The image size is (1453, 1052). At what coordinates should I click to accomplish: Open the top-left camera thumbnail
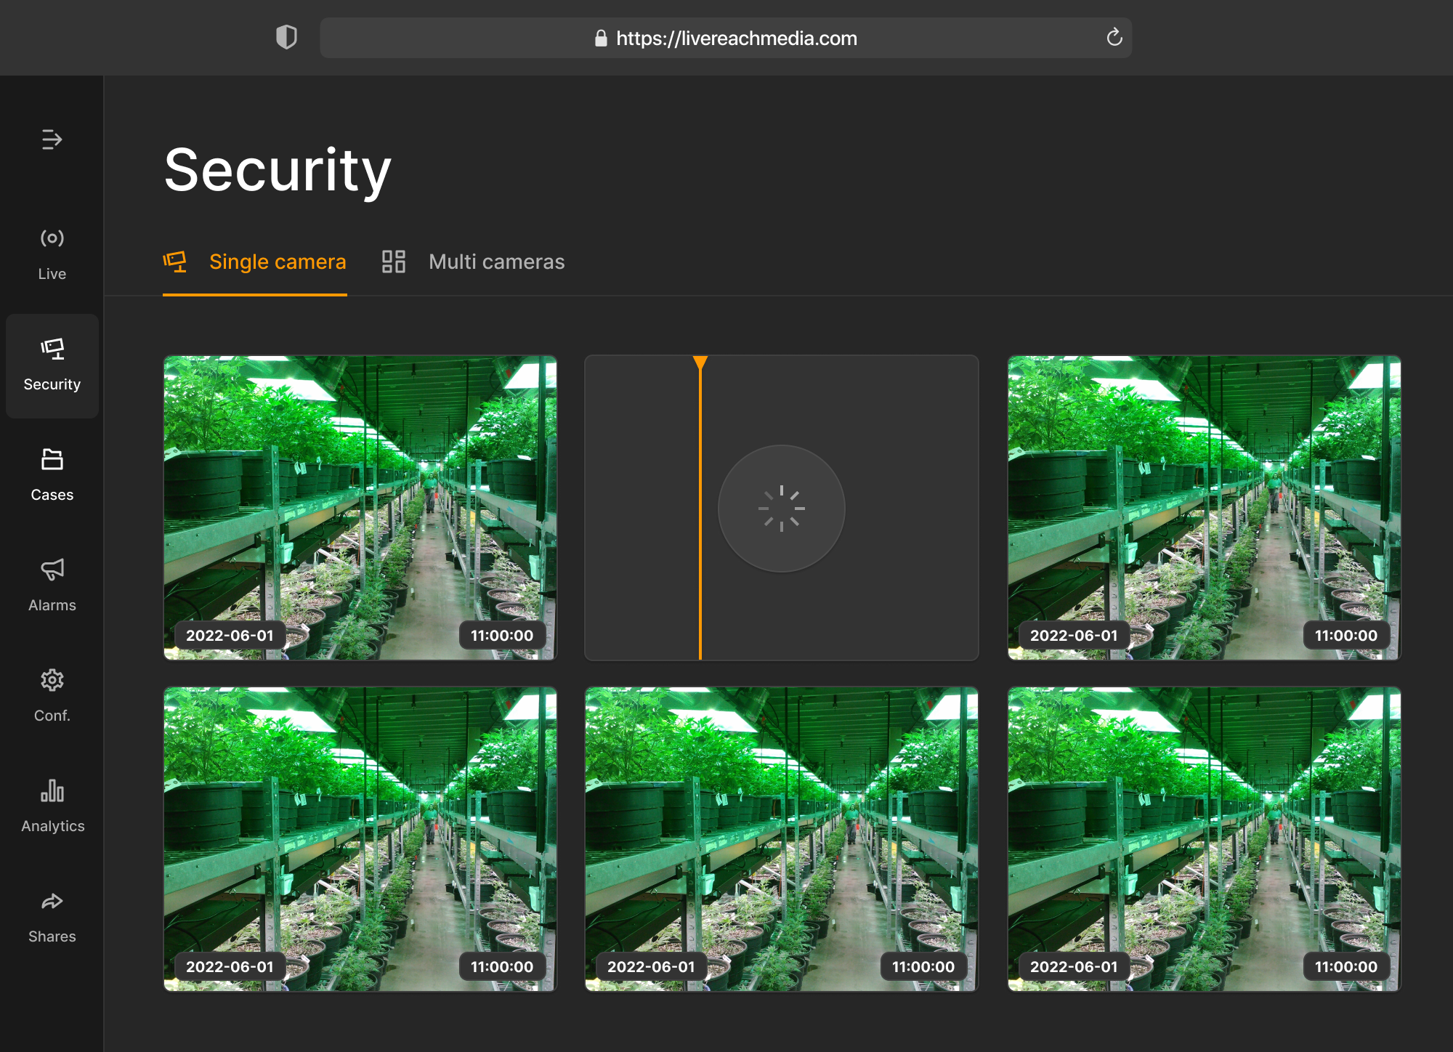(x=360, y=508)
